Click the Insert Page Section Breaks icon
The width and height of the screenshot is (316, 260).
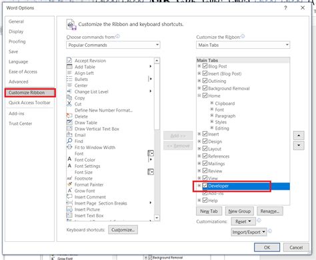click(69, 203)
